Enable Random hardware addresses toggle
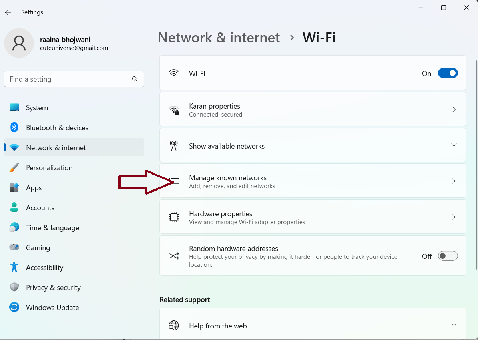This screenshot has width=478, height=340. pos(448,256)
